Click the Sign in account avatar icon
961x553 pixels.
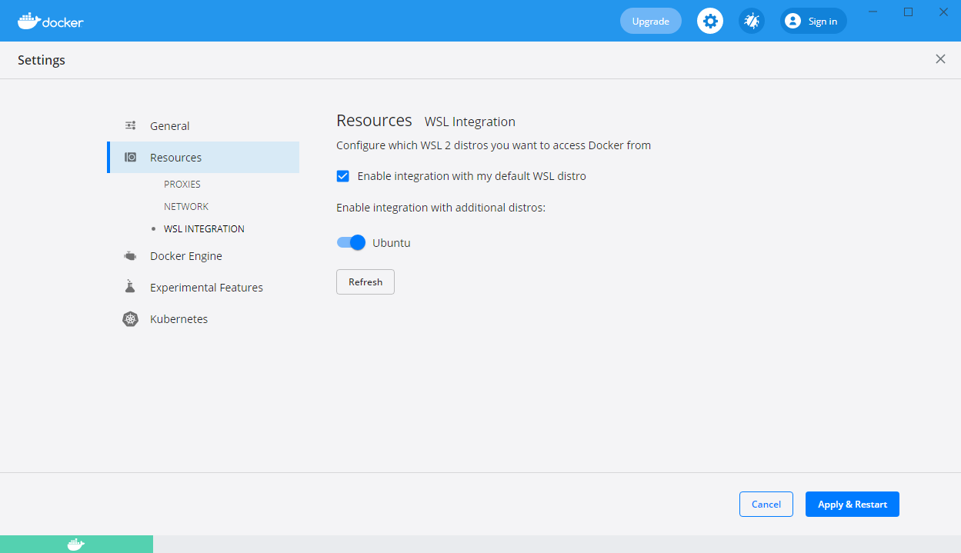(792, 21)
